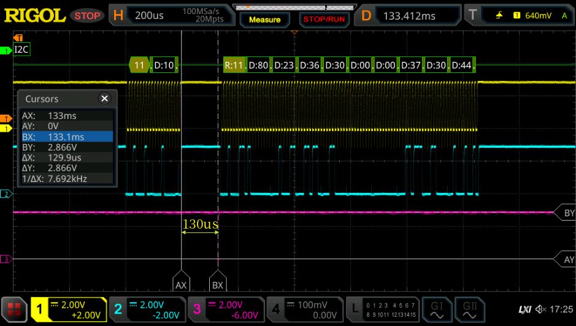Open trigger level 640mV setting
The width and height of the screenshot is (576, 326).
538,15
